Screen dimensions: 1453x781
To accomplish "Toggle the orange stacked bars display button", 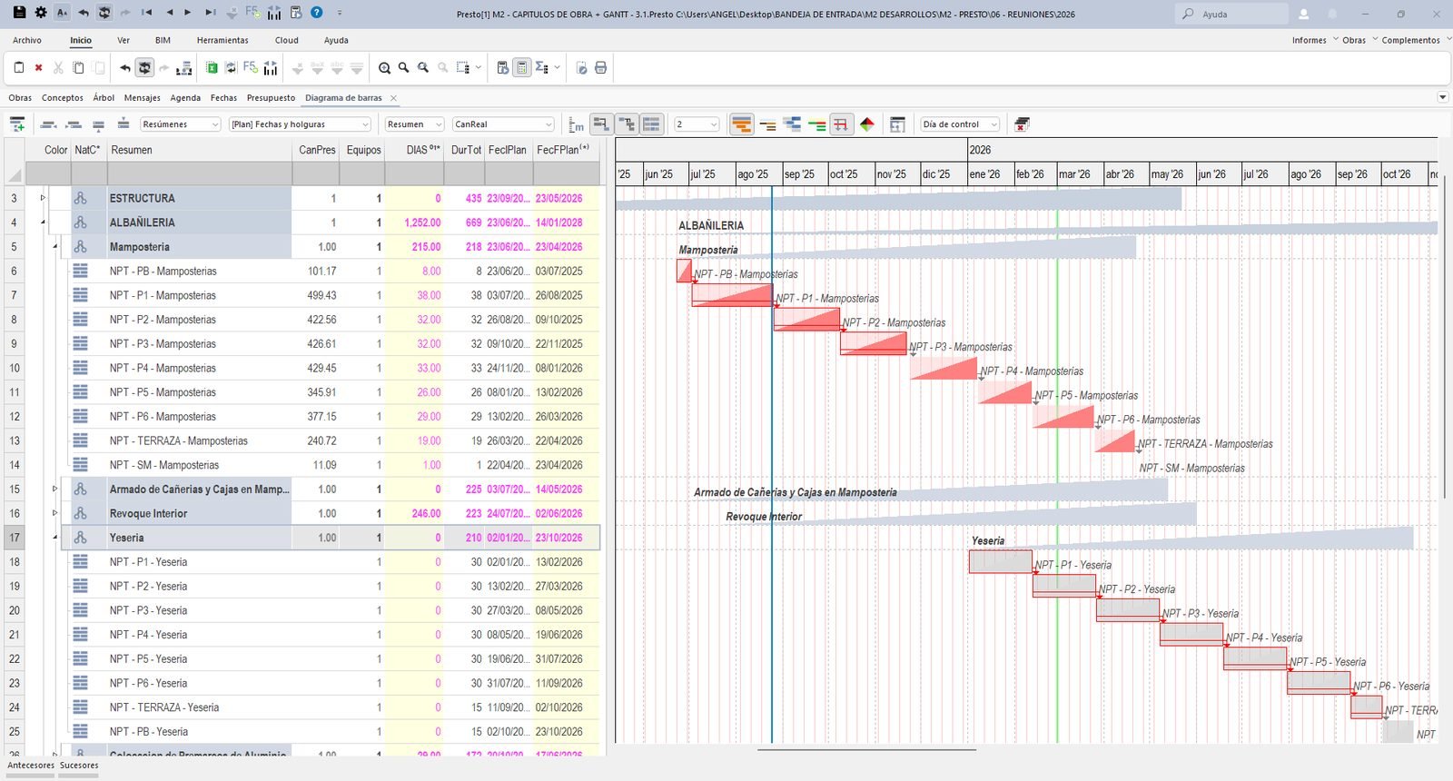I will point(742,124).
